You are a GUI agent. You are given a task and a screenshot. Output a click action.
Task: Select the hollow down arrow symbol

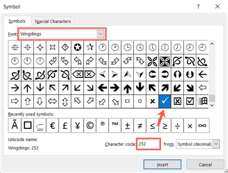40,101
